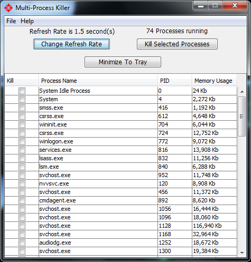Click the red crosshair app icon in title bar
This screenshot has width=251, height=262.
(8, 8)
